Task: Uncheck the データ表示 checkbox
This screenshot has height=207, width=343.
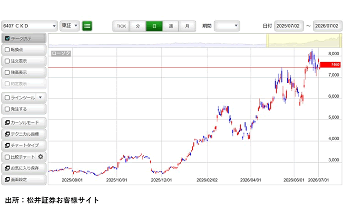Action: coord(7,38)
